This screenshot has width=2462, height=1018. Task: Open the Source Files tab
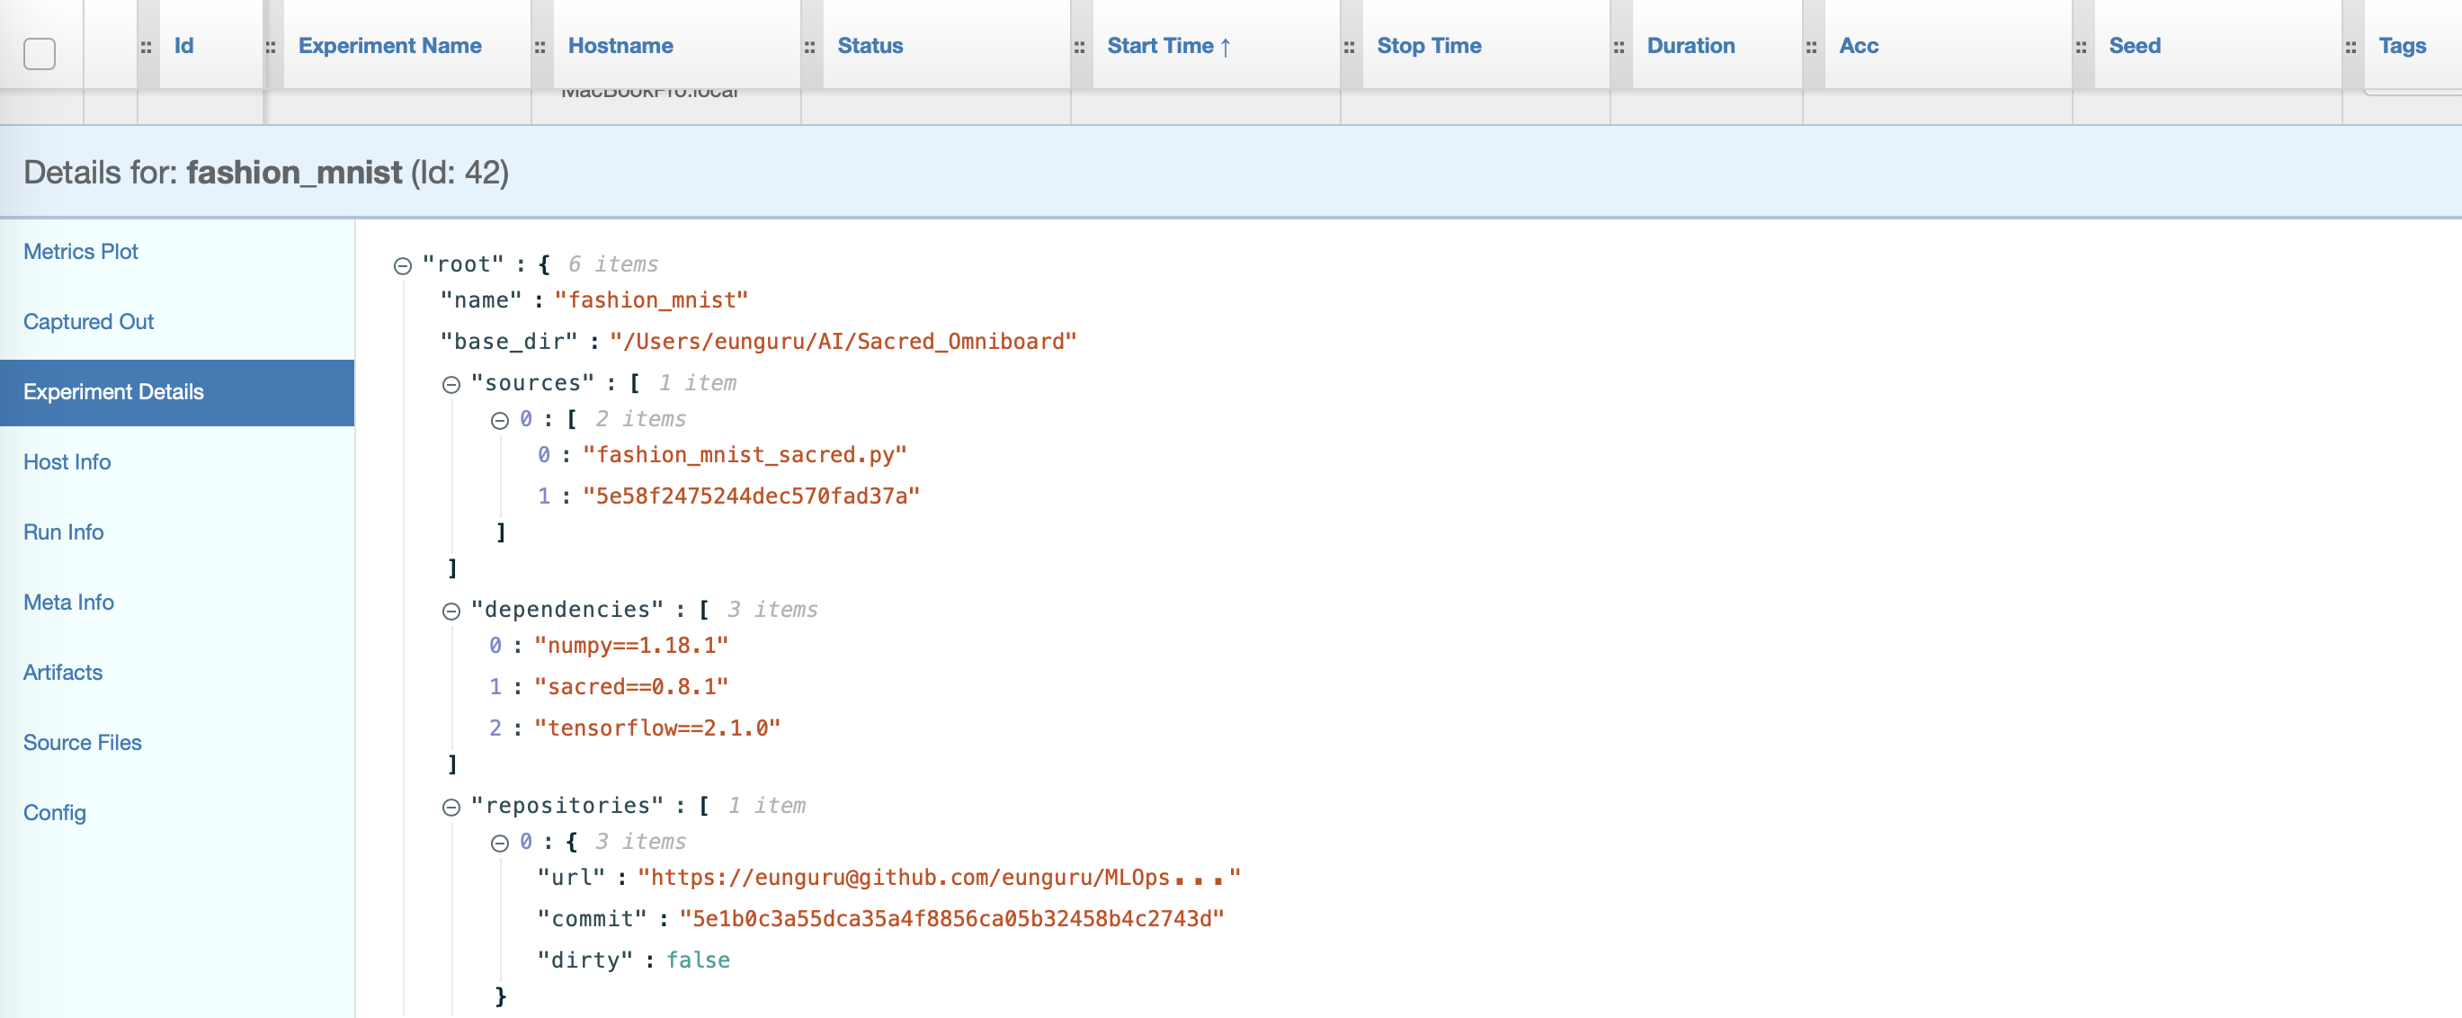coord(82,742)
